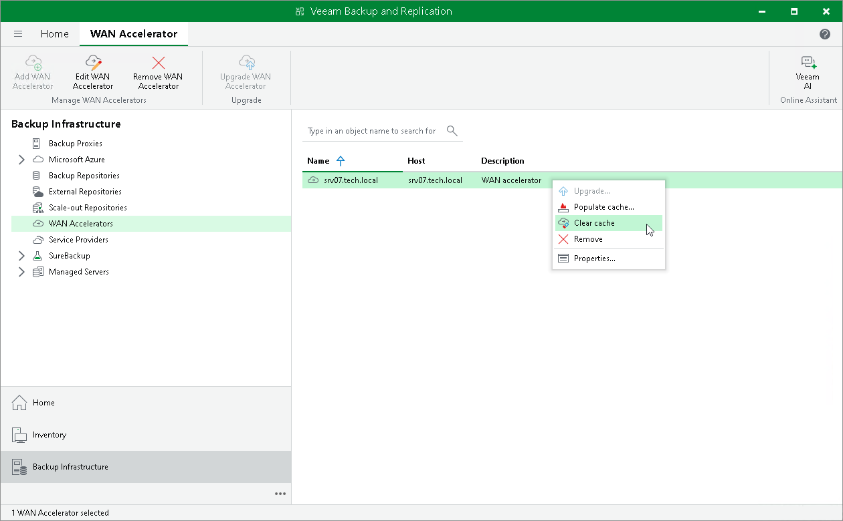Click the srv07.tech.local Host cell

click(x=435, y=180)
